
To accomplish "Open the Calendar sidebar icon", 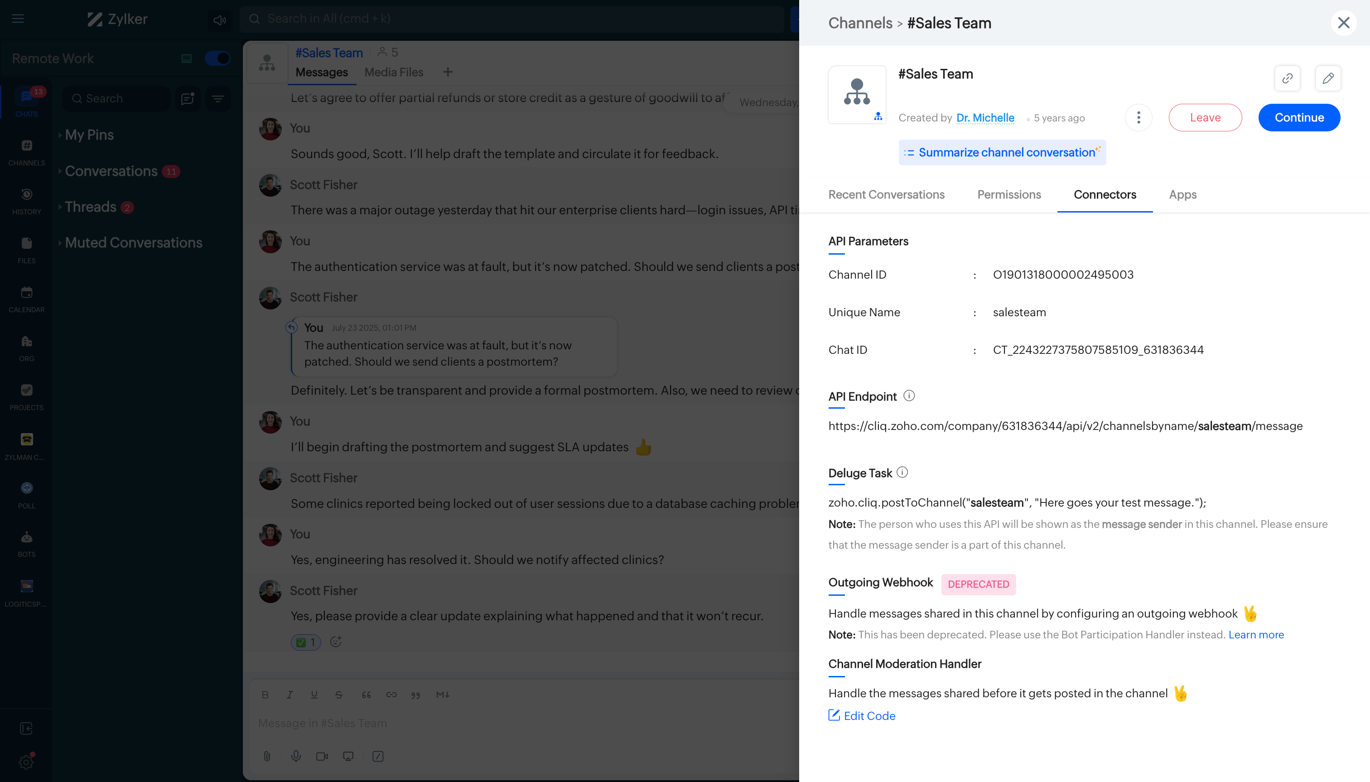I will coord(26,299).
